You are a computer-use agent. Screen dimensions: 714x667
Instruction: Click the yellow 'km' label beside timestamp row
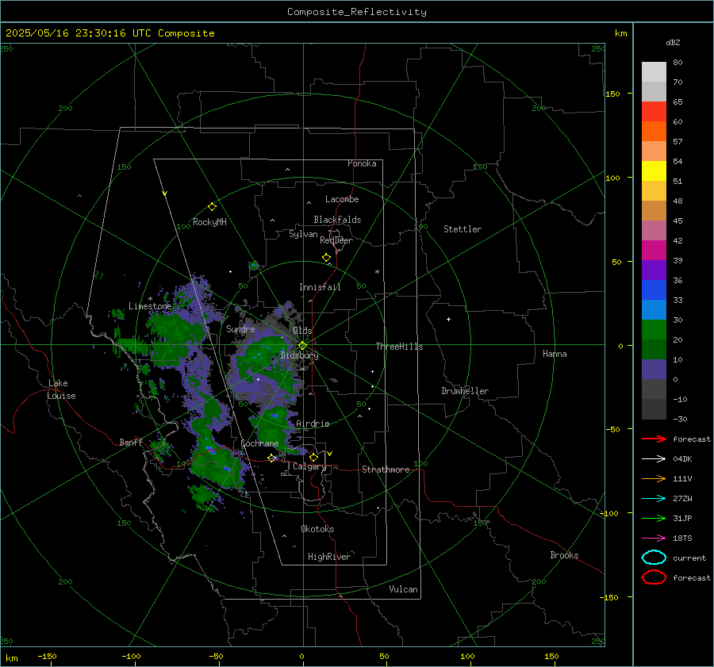(x=620, y=33)
